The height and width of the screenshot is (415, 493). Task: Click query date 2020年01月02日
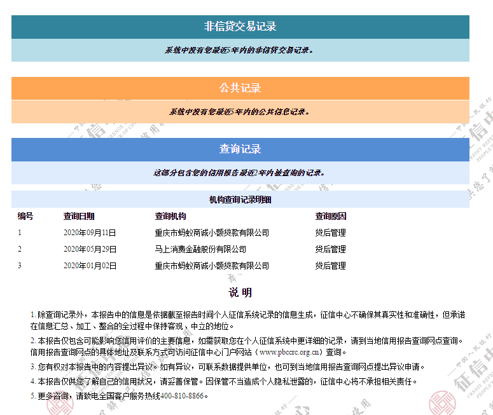pyautogui.click(x=90, y=266)
